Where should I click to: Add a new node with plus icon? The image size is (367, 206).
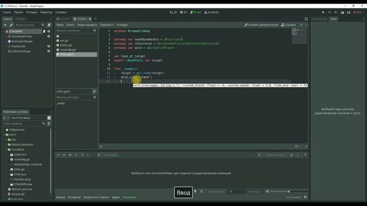click(x=5, y=25)
